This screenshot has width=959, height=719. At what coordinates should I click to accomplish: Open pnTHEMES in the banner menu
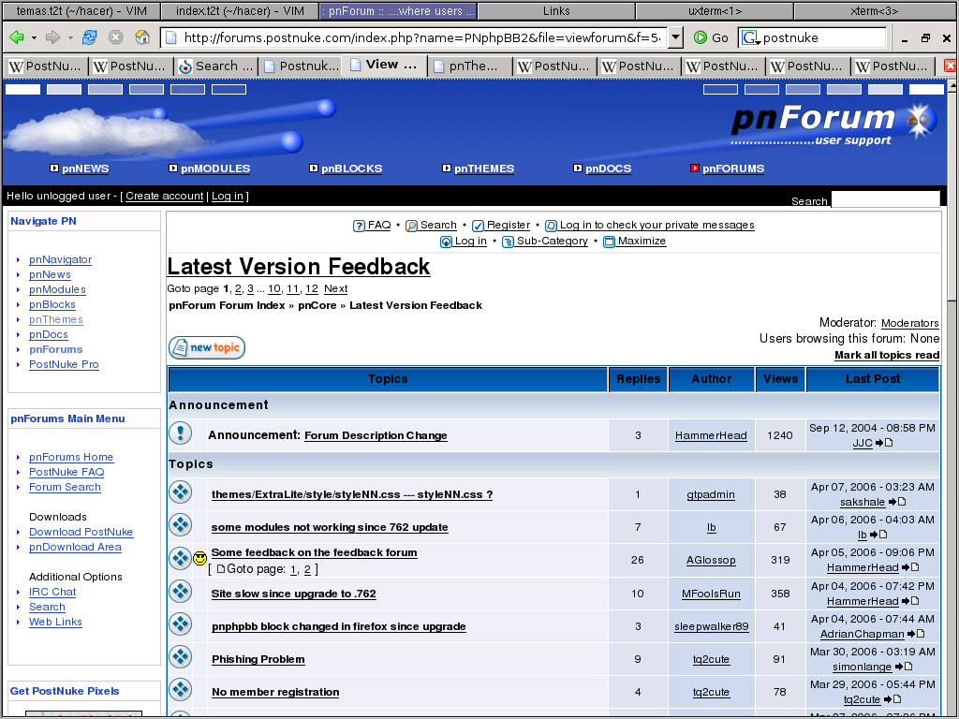pyautogui.click(x=484, y=169)
